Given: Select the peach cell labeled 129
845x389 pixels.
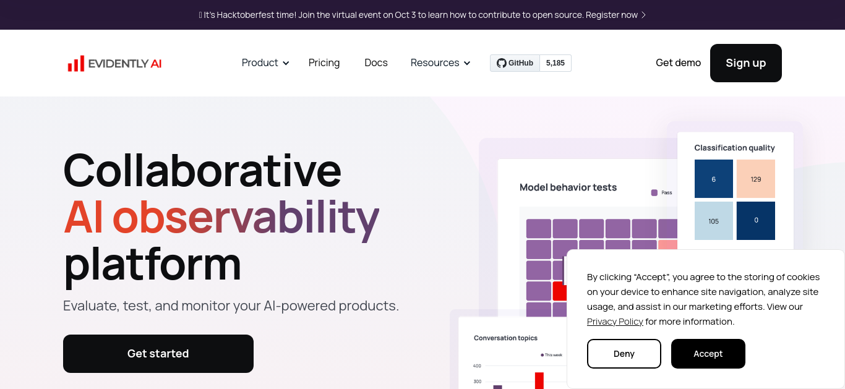Looking at the screenshot, I should tap(756, 179).
